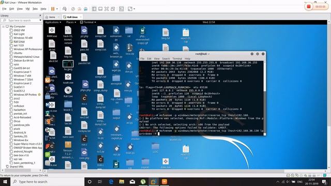Select the passlist.txt desktop icon
This screenshot has width=331, height=186.
(x=84, y=59)
